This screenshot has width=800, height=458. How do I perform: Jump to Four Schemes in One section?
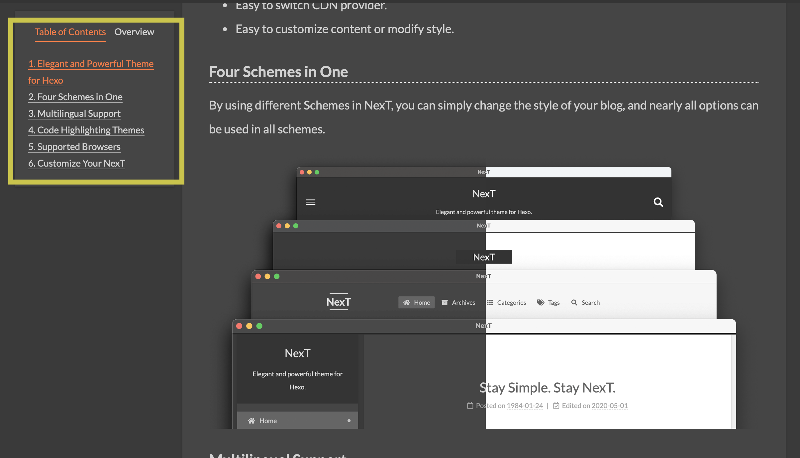tap(75, 97)
